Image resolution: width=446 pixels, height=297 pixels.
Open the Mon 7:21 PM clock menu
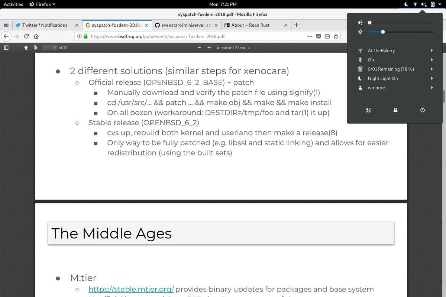[x=223, y=4]
